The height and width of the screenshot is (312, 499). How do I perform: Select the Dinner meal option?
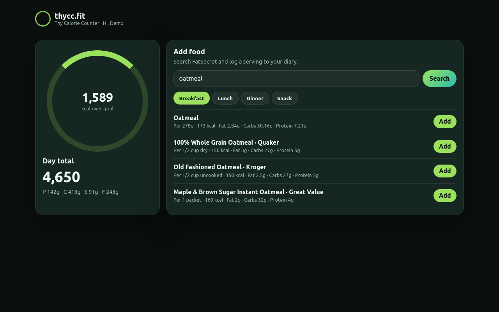coord(255,98)
